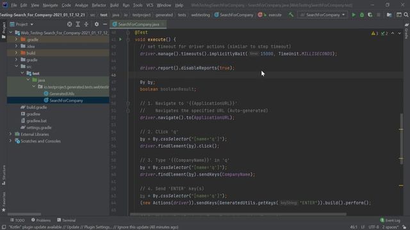Collapse the src folder
This screenshot has width=410, height=230.
16,66
